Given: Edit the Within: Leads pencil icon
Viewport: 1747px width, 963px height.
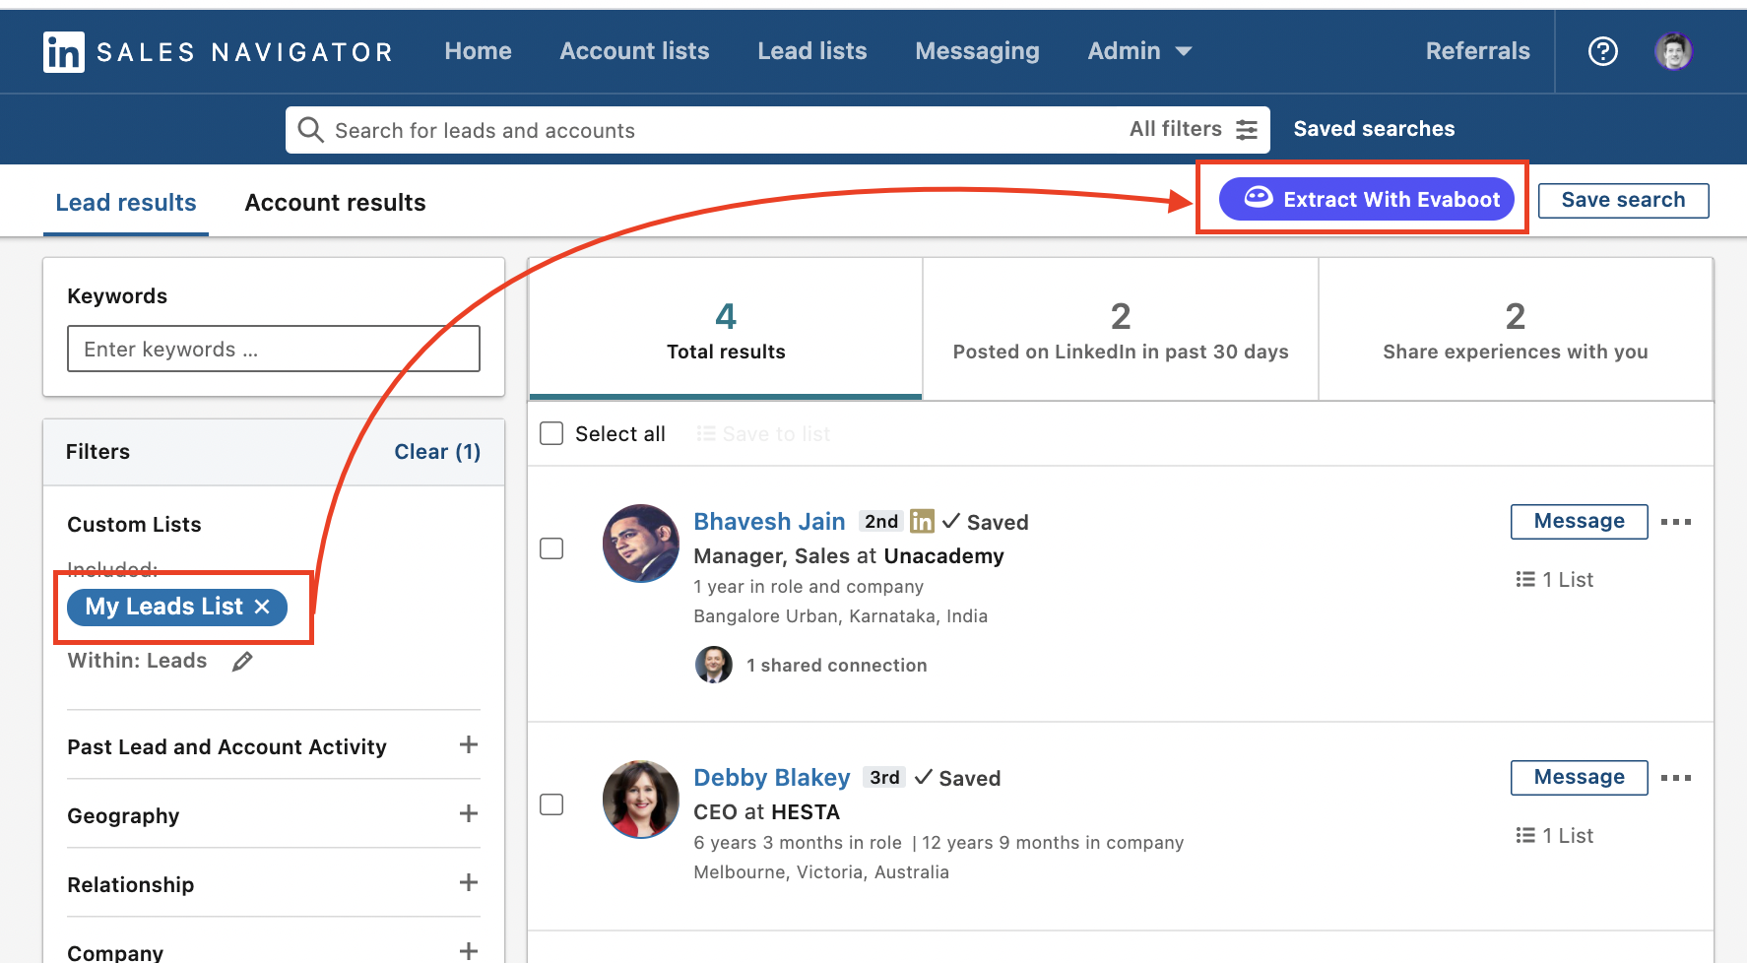Looking at the screenshot, I should coord(242,662).
